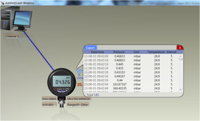
Task: Sort by DateTime column header
Action: coord(97,52)
